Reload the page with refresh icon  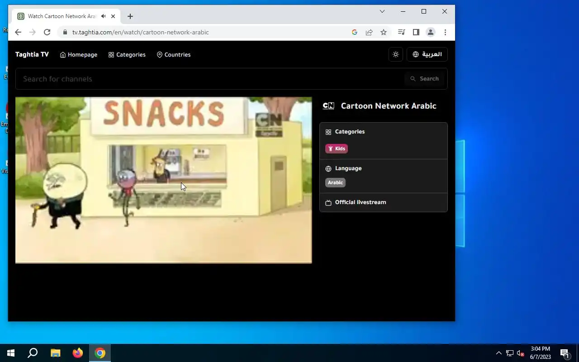tap(47, 32)
